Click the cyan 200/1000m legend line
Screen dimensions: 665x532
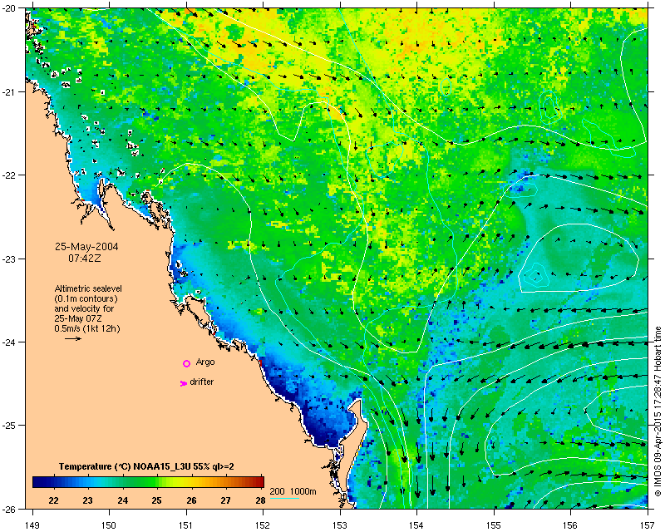coord(284,498)
